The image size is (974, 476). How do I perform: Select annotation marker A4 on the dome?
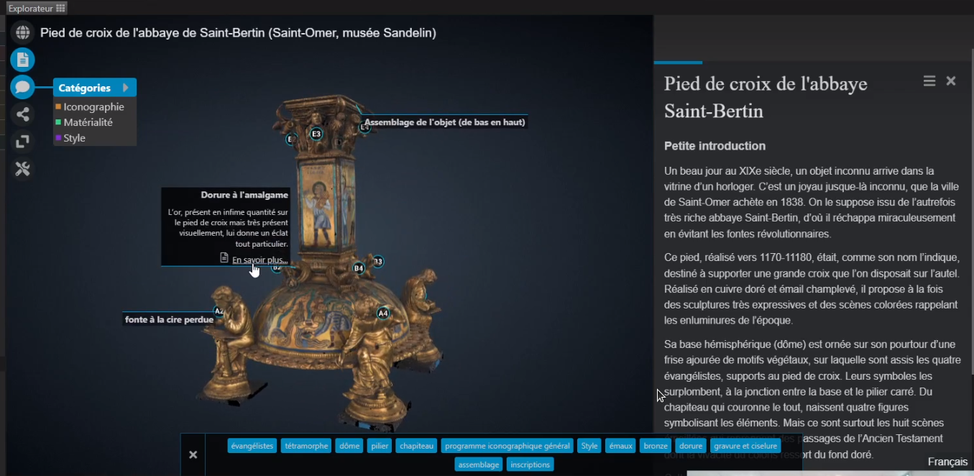pos(383,313)
